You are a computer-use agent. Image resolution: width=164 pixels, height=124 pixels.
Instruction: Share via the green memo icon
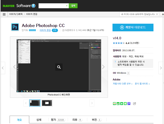pyautogui.click(x=125, y=103)
